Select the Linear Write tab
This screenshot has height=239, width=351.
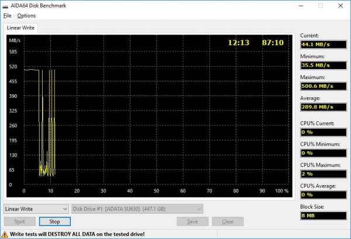tap(20, 28)
